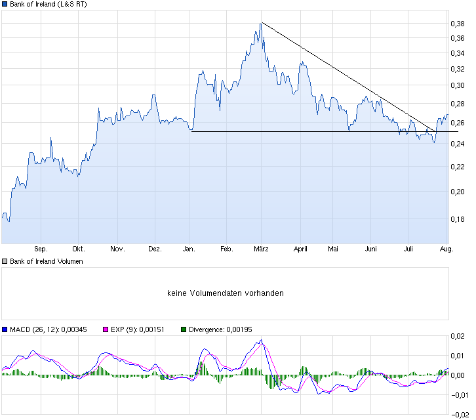Click the 0,28 price axis value
The height and width of the screenshot is (420, 476).
458,104
